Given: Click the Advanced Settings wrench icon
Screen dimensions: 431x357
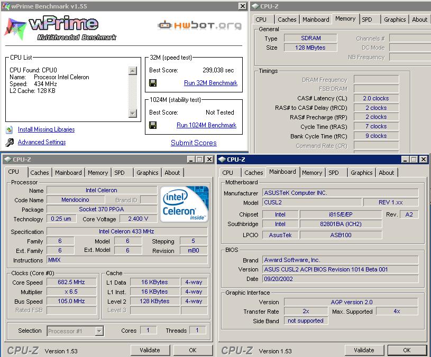Looking at the screenshot, I should (10, 142).
